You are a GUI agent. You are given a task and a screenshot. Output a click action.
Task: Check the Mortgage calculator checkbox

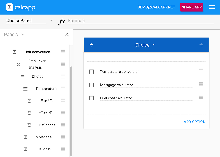click(92, 85)
